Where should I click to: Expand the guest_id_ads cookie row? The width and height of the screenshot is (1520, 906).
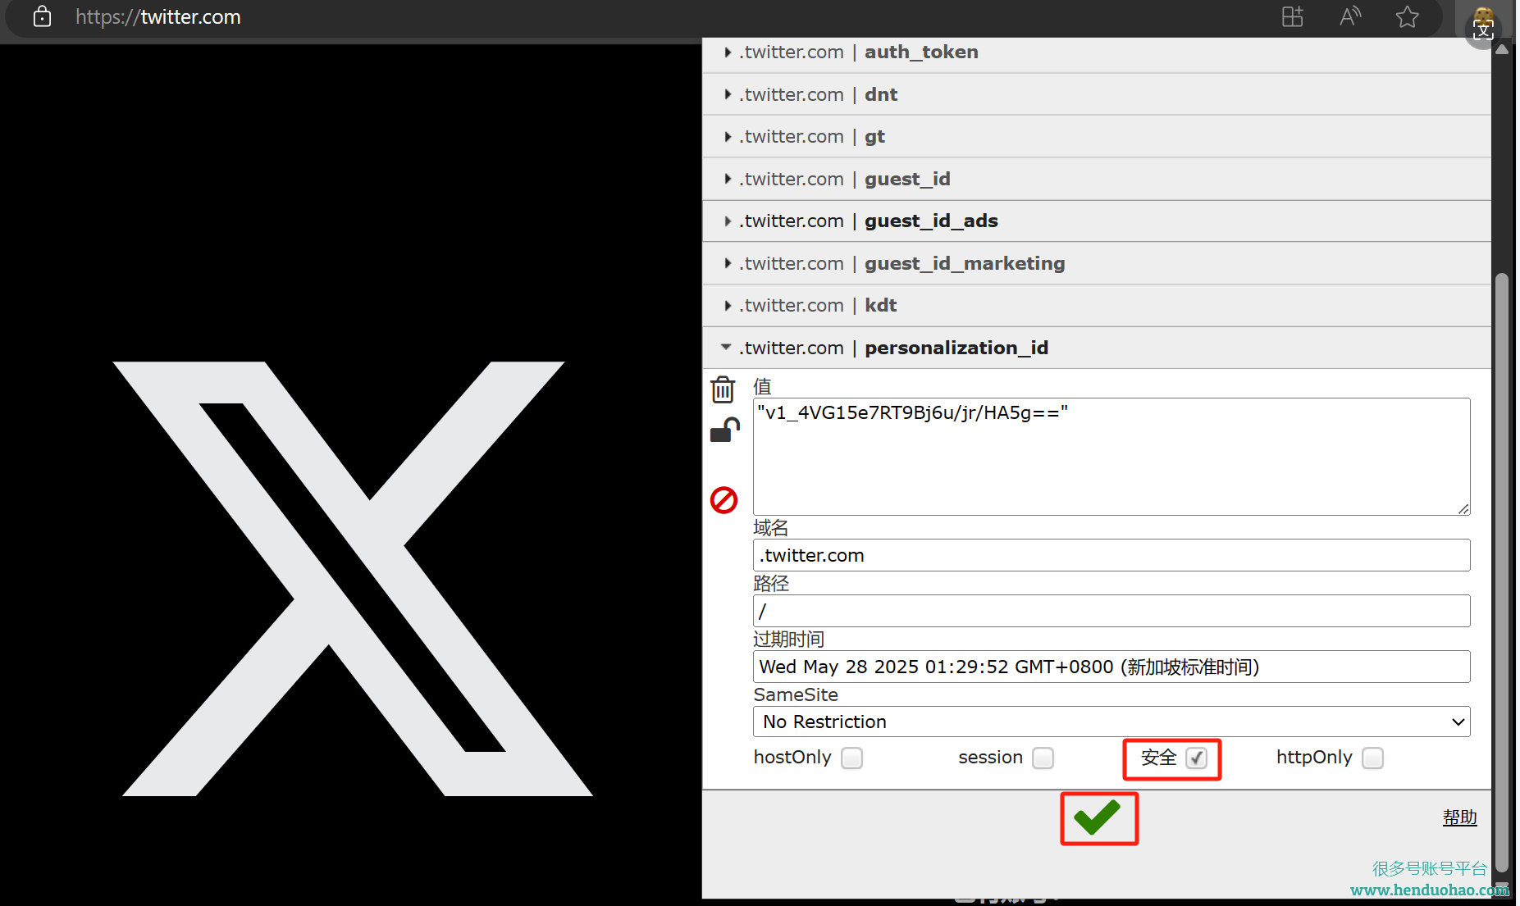click(1097, 221)
